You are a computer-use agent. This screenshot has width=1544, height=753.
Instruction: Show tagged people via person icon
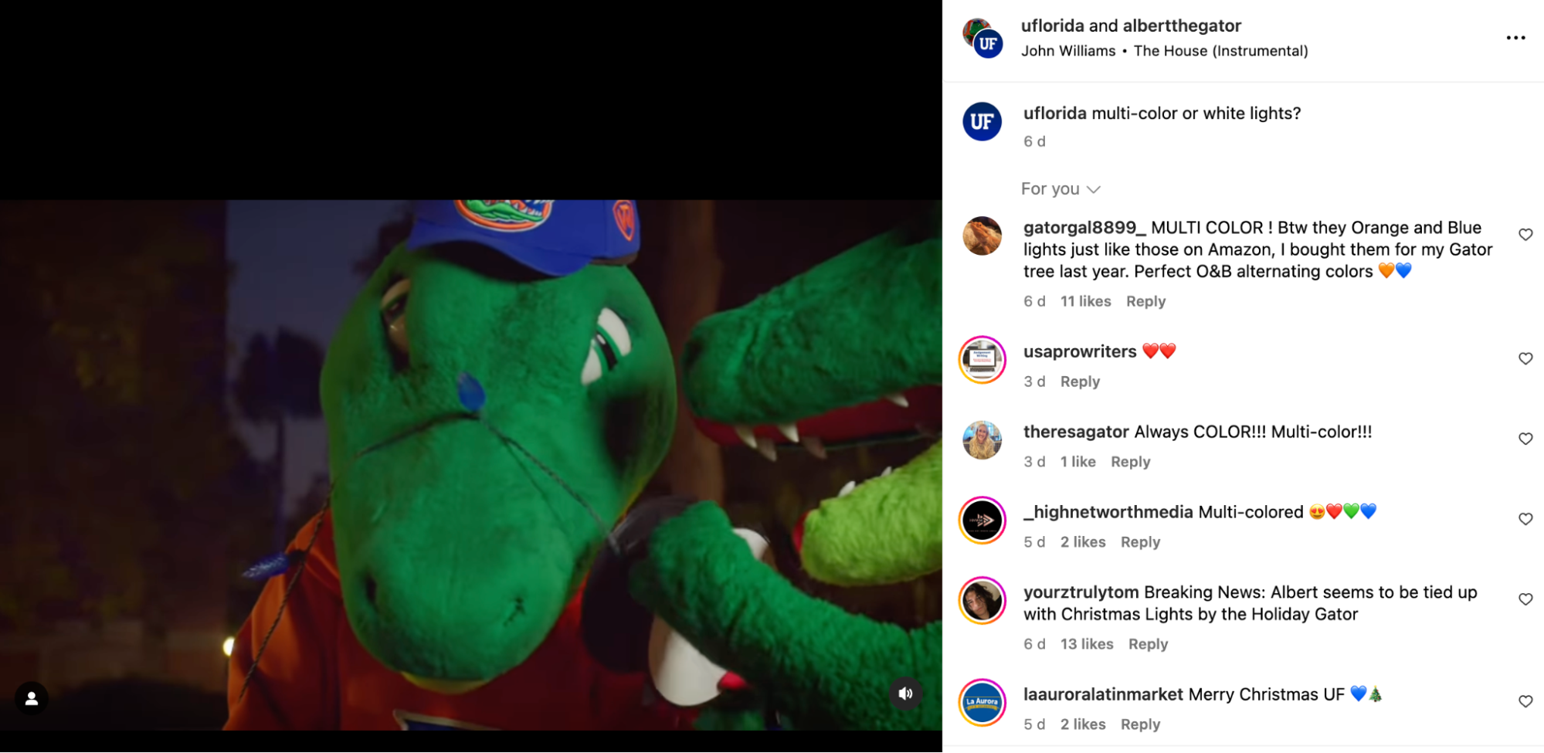pyautogui.click(x=32, y=698)
